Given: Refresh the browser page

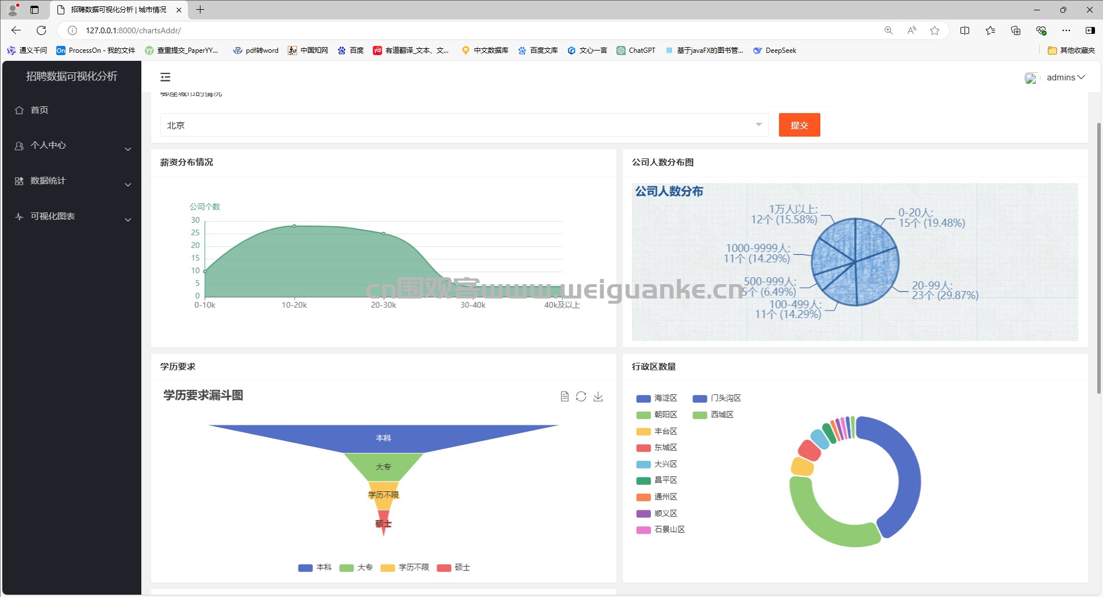Looking at the screenshot, I should 41,30.
